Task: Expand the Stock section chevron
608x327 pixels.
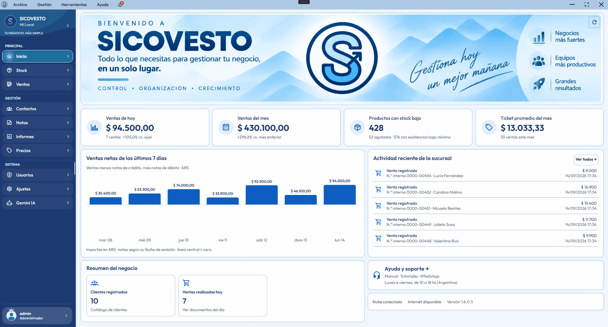Action: click(x=68, y=70)
